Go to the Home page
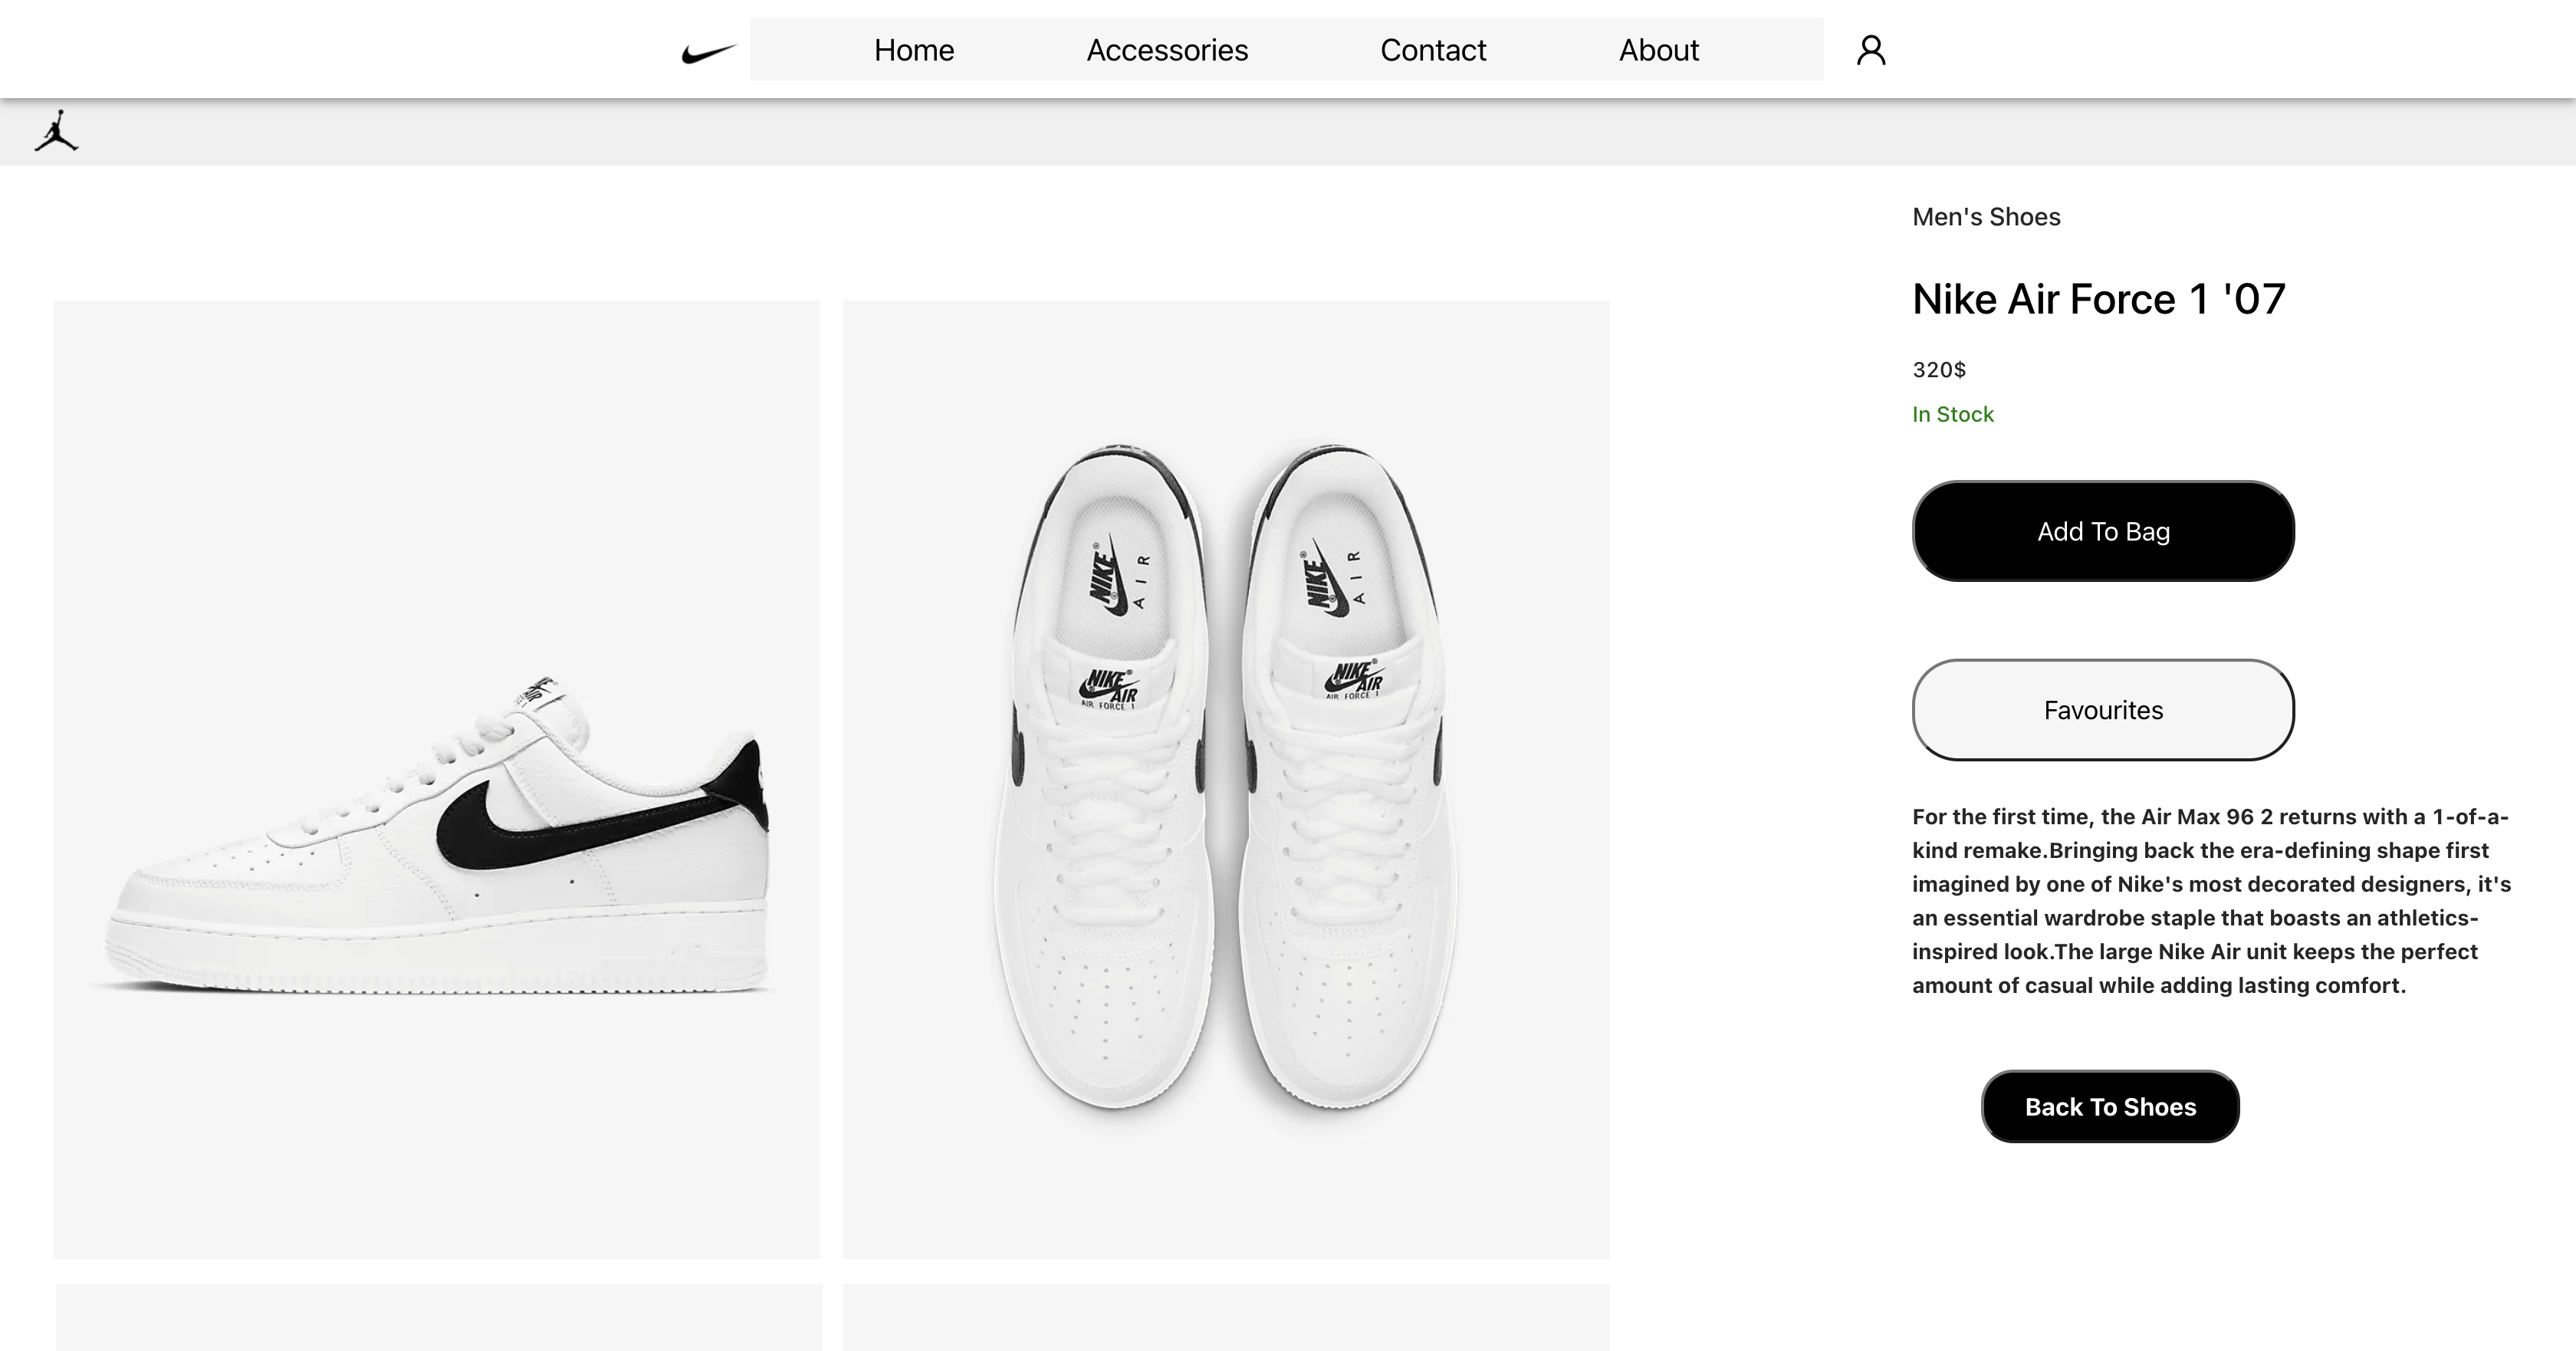Screen dimensions: 2576x1351 [x=914, y=50]
